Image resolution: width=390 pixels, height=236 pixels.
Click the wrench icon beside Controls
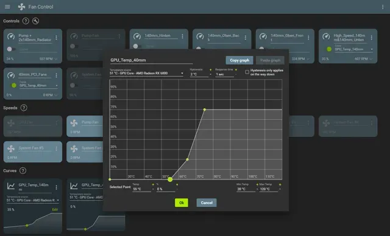click(x=35, y=21)
